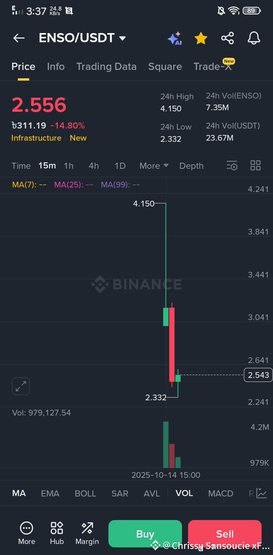Viewport: 273px width, 555px height.
Task: Toggle the yellow favorite star
Action: point(201,38)
